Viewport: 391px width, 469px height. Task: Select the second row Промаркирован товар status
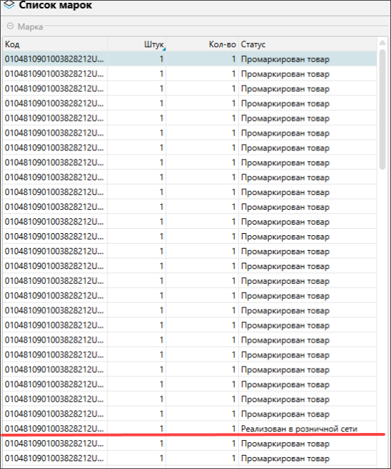[286, 74]
